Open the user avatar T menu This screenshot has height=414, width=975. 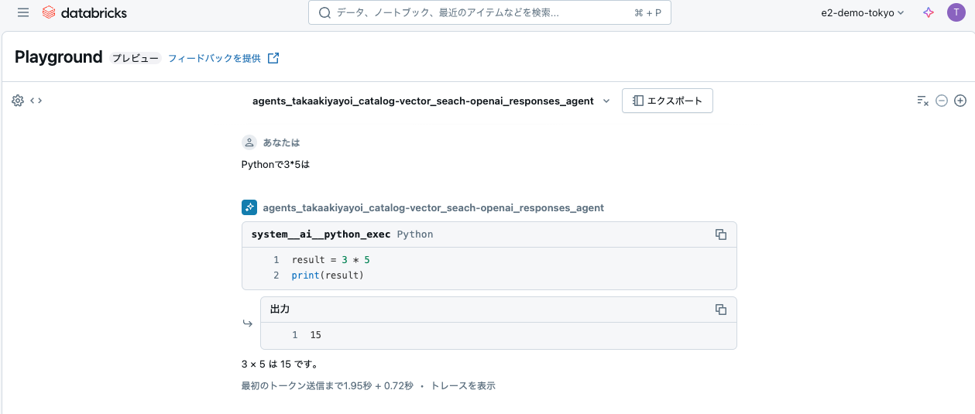pyautogui.click(x=956, y=12)
